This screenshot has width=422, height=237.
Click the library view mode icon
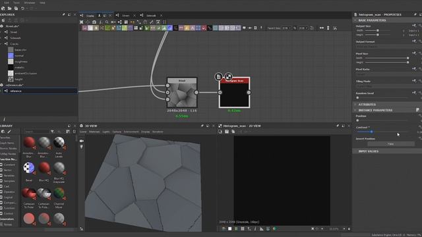pos(68,132)
